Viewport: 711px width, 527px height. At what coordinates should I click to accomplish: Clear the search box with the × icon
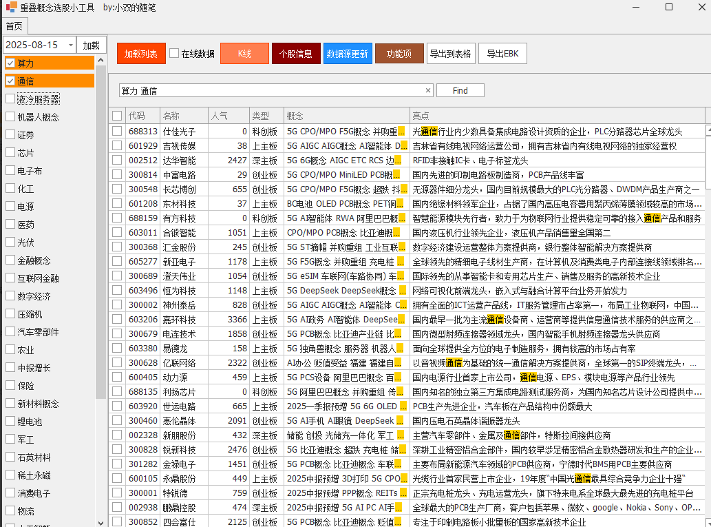point(427,90)
